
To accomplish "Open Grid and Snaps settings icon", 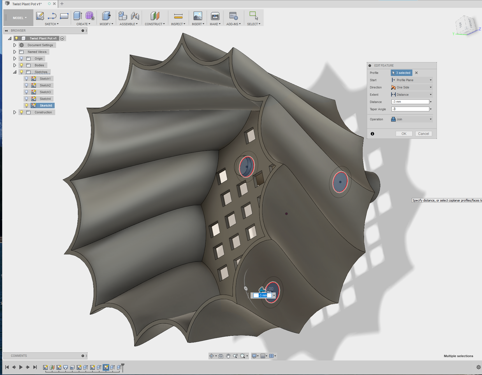I will (263, 356).
